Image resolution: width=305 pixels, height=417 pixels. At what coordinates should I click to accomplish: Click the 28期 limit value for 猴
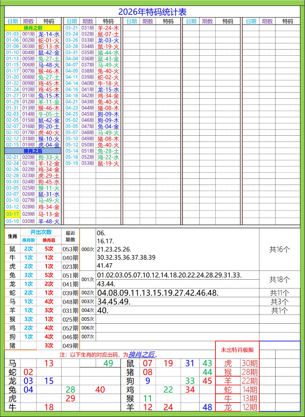click(250, 372)
